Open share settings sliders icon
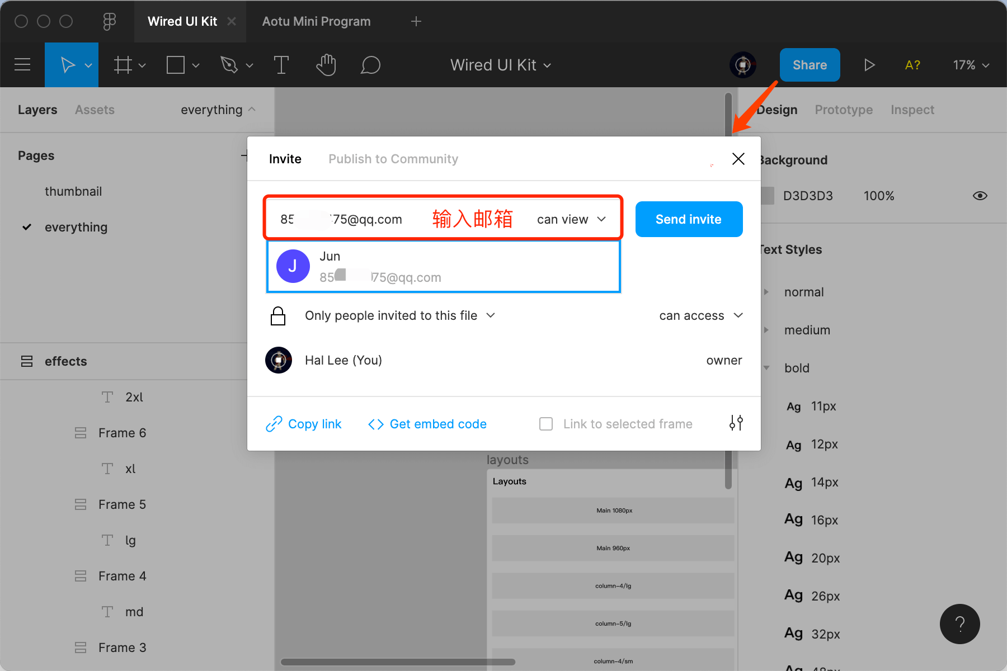1007x671 pixels. coord(736,423)
